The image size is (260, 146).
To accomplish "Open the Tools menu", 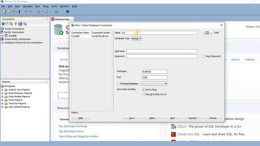I will coord(54,6).
